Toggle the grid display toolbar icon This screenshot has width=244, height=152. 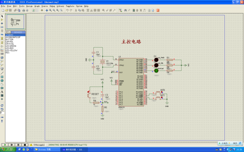(x=37, y=11)
